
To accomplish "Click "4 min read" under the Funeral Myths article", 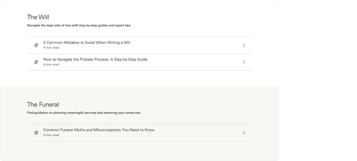I will [51, 135].
